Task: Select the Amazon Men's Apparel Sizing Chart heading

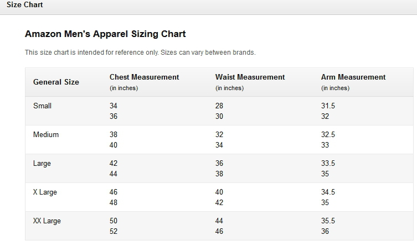Action: point(105,34)
